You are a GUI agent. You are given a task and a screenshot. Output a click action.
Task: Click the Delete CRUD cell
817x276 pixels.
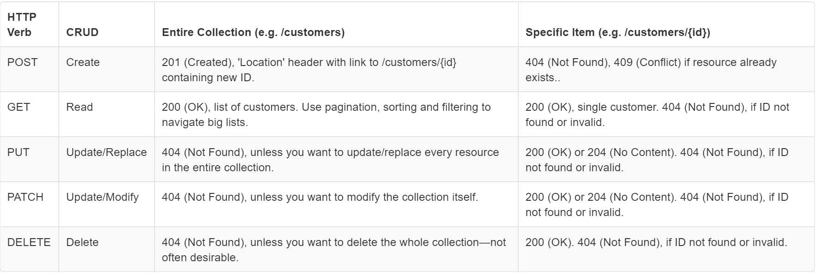[x=82, y=242]
